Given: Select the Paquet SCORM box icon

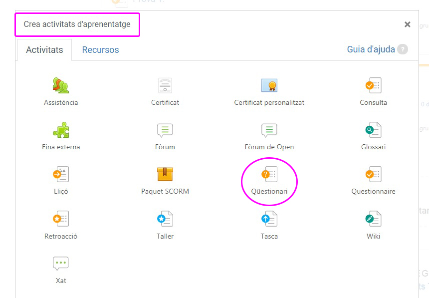Looking at the screenshot, I should [165, 174].
